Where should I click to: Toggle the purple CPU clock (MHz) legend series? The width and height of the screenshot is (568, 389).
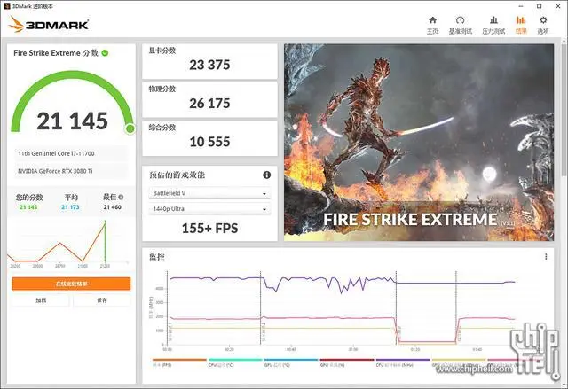pyautogui.click(x=403, y=362)
